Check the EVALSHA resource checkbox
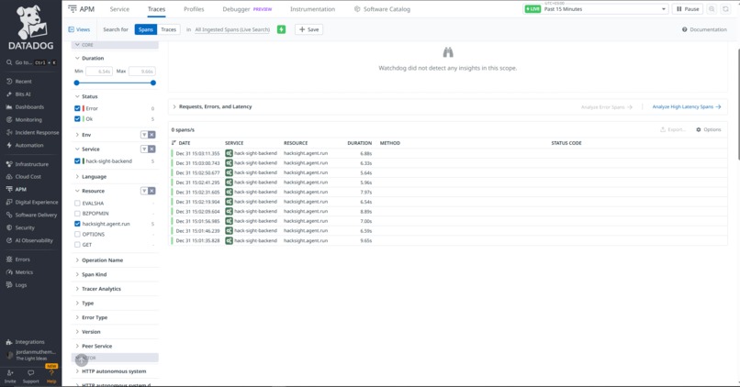This screenshot has height=387, width=740. click(77, 204)
